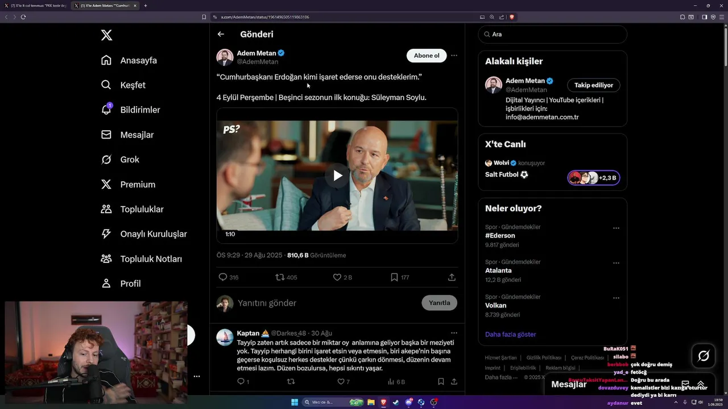
Task: Open Steam from the taskbar
Action: point(396,402)
